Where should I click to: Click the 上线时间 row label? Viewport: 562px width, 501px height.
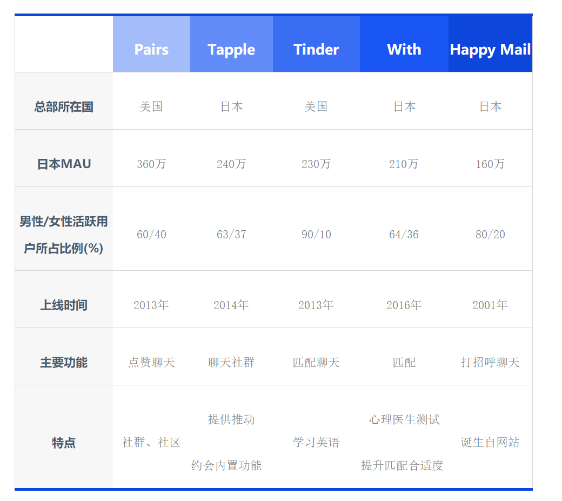(x=64, y=305)
